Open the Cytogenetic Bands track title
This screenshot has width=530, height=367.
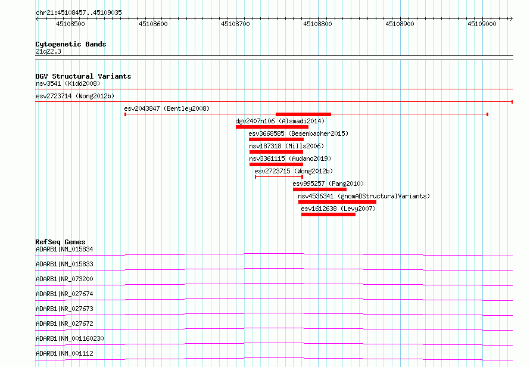click(71, 44)
